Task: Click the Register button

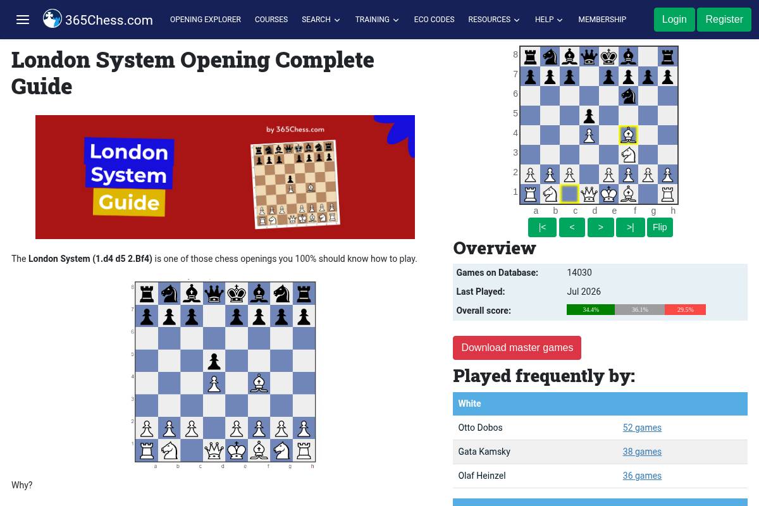Action: 724,20
